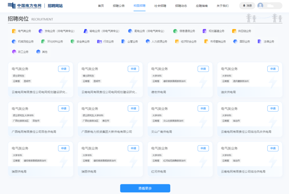Open 广西电网有限责任公司百色供电局 listing

point(34,132)
